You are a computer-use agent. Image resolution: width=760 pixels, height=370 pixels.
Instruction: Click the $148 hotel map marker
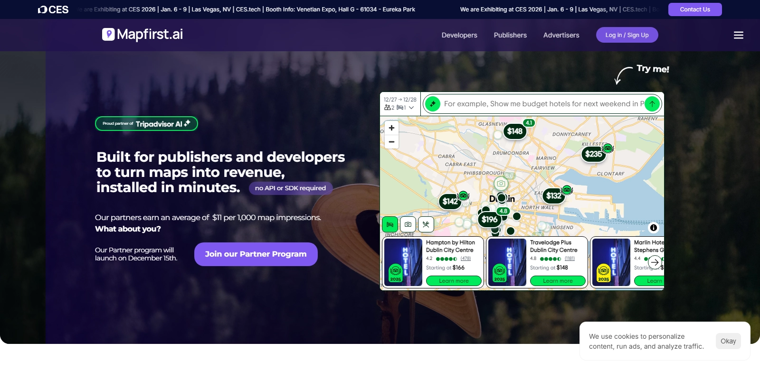514,131
